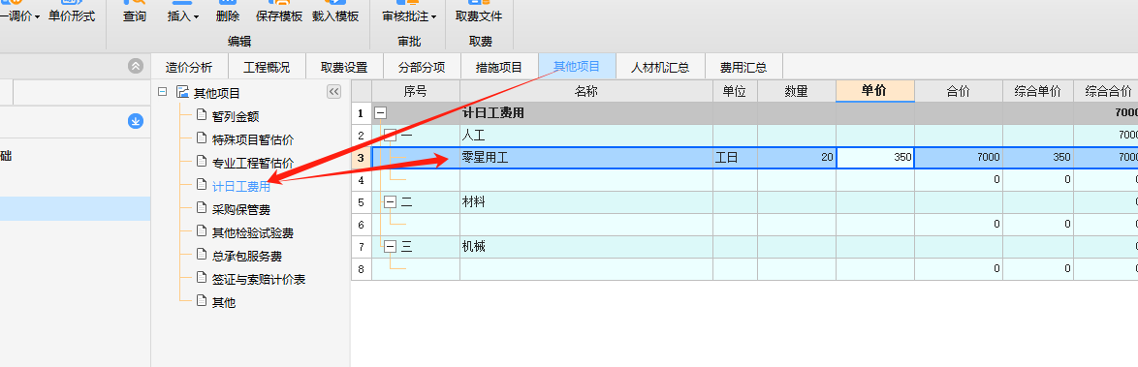
Task: Switch to the 工程概况 tab
Action: [267, 68]
